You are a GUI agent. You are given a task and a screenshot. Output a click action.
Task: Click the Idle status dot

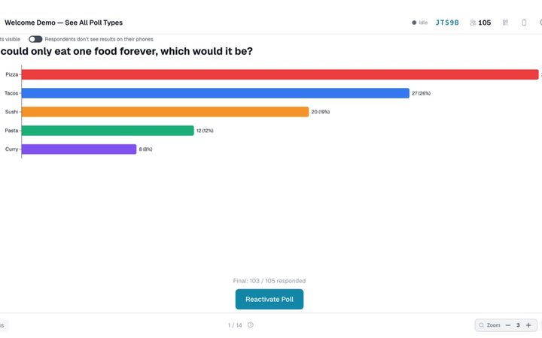[414, 23]
